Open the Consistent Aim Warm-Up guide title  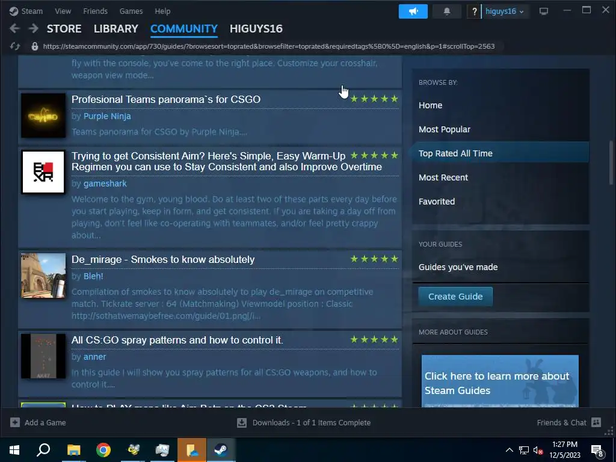click(x=227, y=161)
